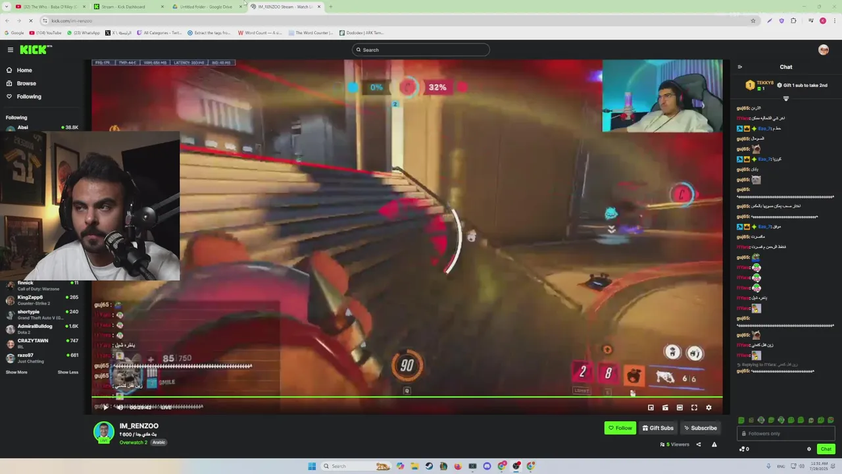Open the Kick hamburger menu
842x474 pixels.
click(11, 50)
